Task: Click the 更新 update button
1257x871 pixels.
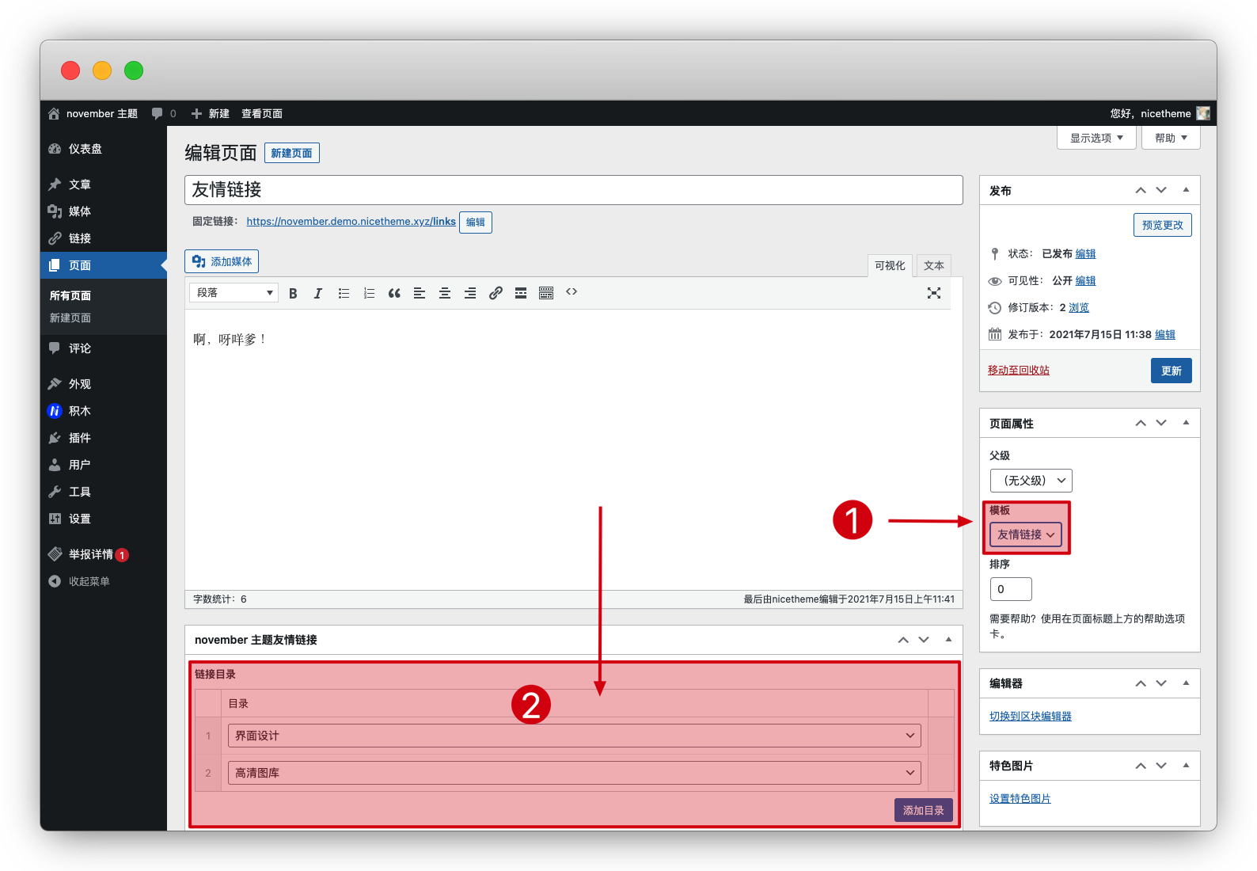Action: click(x=1172, y=371)
